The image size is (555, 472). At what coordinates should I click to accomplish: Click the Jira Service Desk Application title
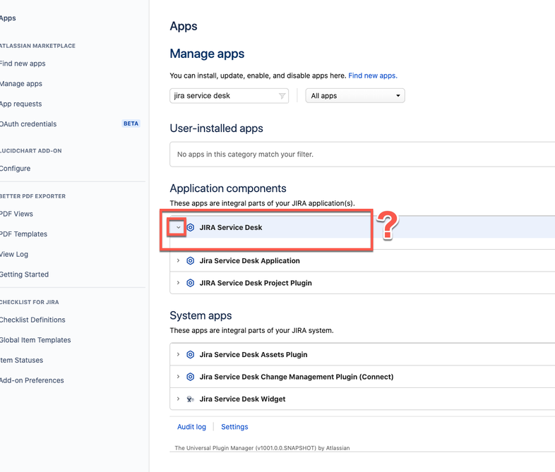(x=249, y=260)
